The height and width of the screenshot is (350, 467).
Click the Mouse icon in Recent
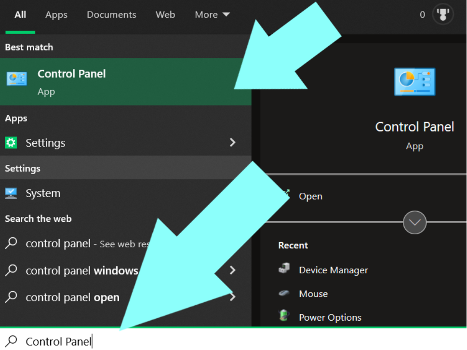[284, 294]
